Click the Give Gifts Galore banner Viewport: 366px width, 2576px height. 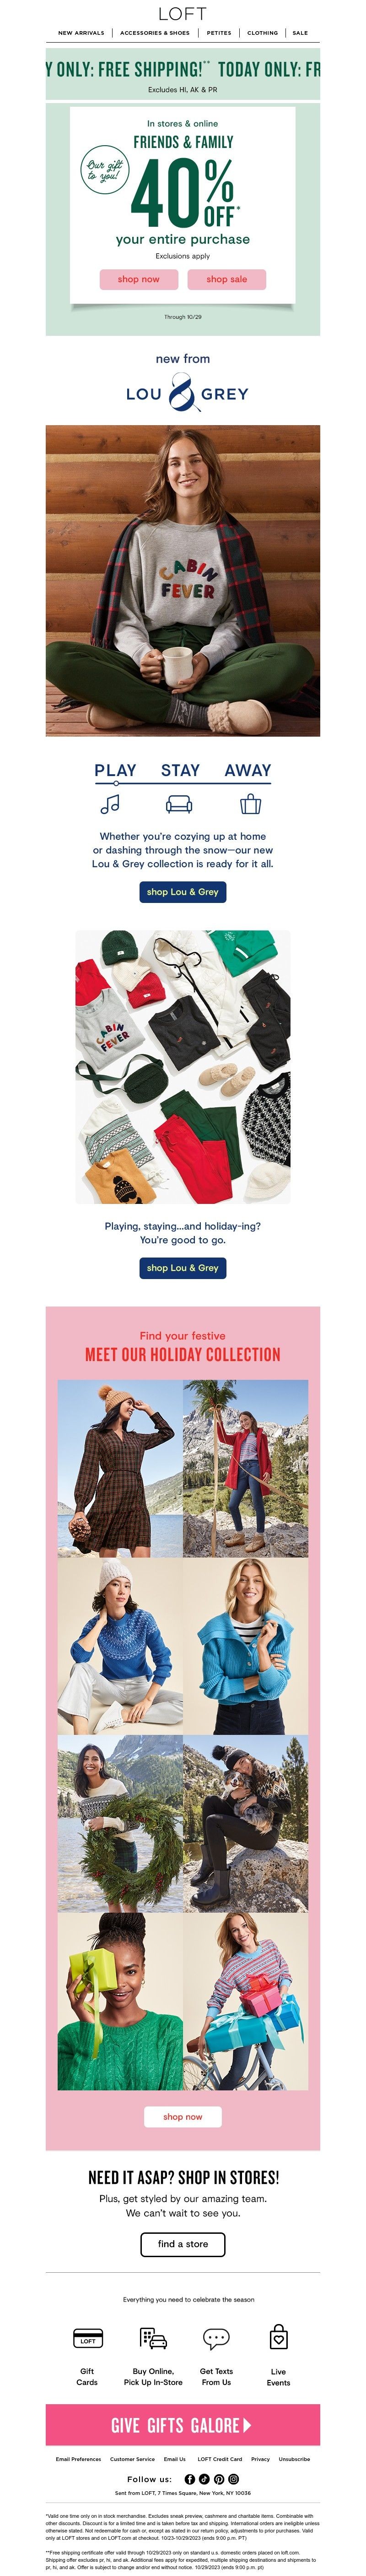(183, 2425)
